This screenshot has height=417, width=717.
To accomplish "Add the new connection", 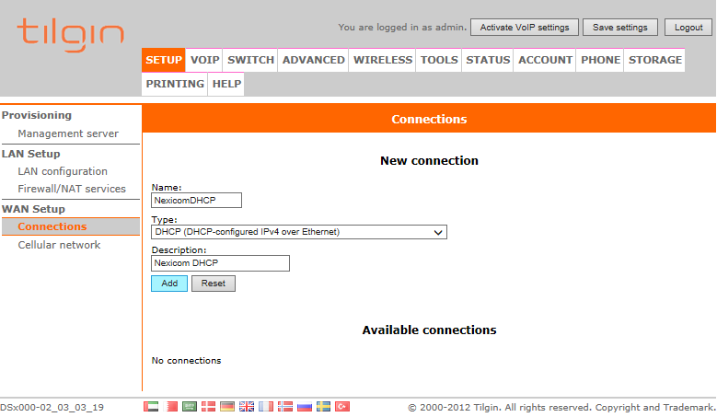I will (x=169, y=284).
